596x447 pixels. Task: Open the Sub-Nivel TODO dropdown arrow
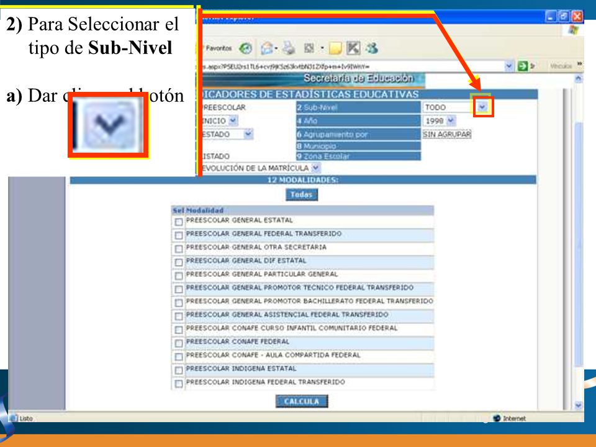482,107
